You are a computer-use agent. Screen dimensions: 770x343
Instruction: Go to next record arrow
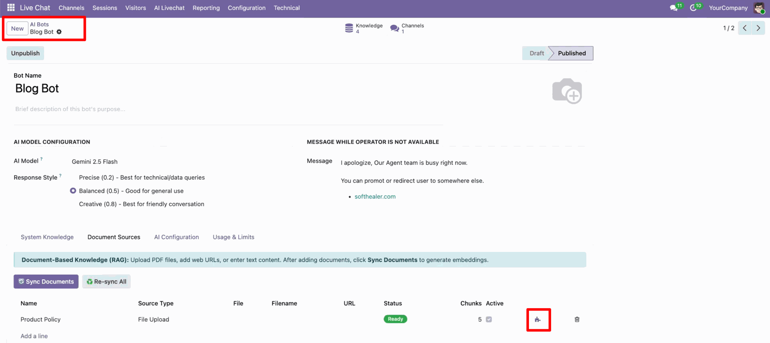click(758, 28)
